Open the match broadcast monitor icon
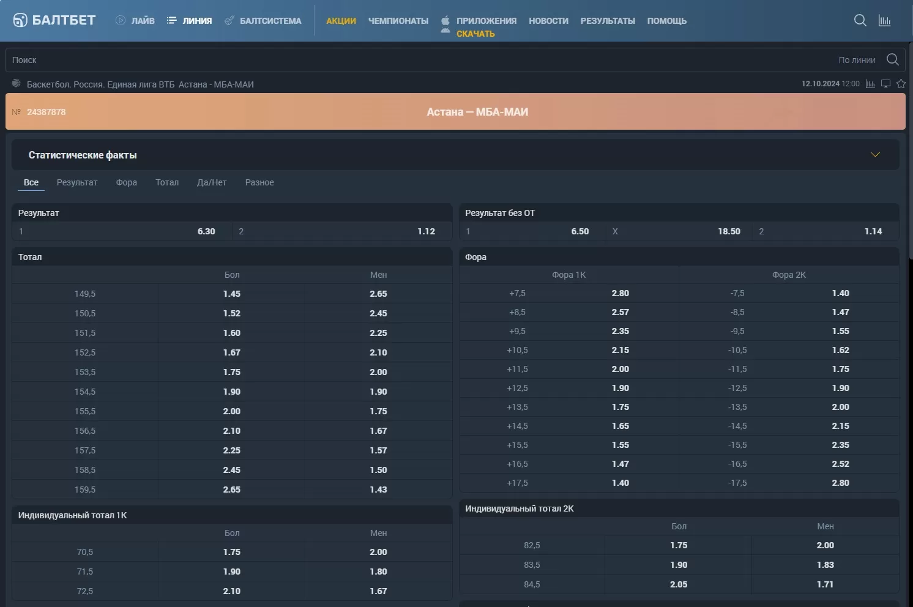The width and height of the screenshot is (913, 607). (885, 84)
